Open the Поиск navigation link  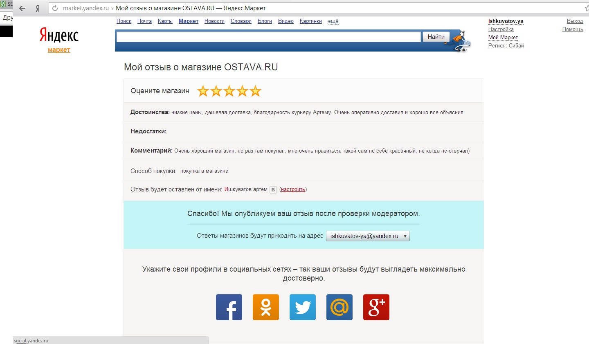[x=124, y=21]
